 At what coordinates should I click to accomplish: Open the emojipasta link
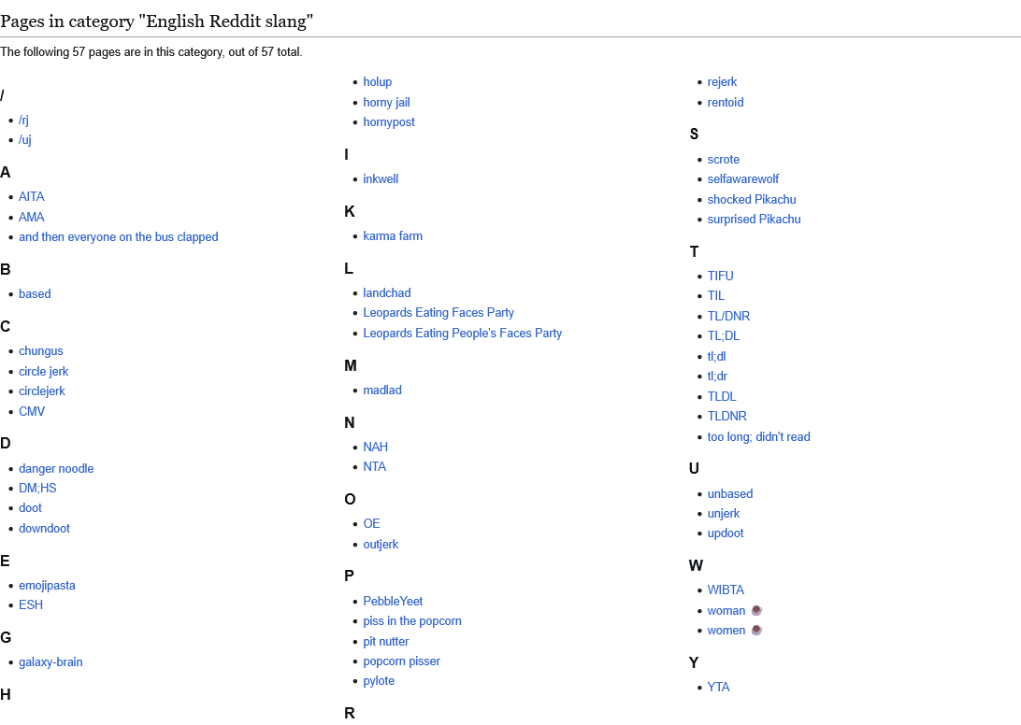click(x=47, y=585)
